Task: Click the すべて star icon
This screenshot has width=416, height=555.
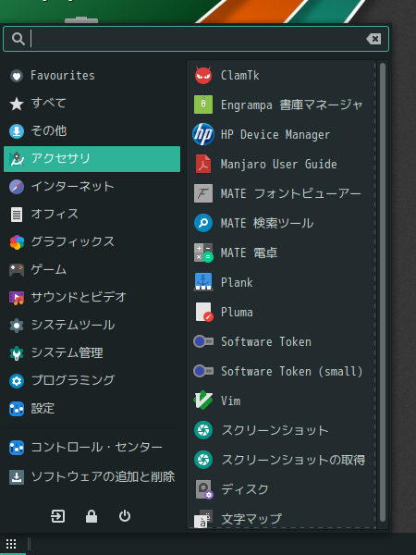Action: [x=17, y=104]
